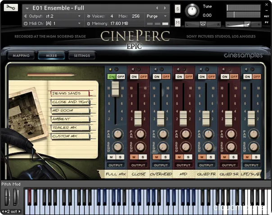Turn off the Full Mix channel

tap(121, 77)
